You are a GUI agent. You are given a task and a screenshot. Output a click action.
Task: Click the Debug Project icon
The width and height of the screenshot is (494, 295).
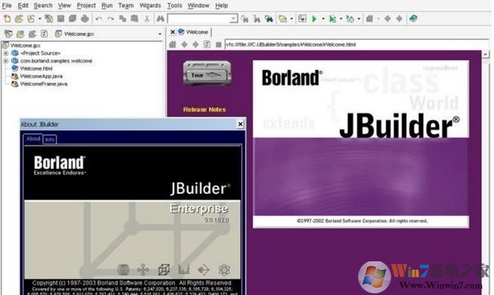tap(332, 19)
